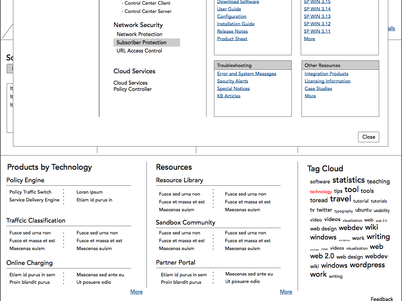Open Licensing Information link

pyautogui.click(x=327, y=81)
